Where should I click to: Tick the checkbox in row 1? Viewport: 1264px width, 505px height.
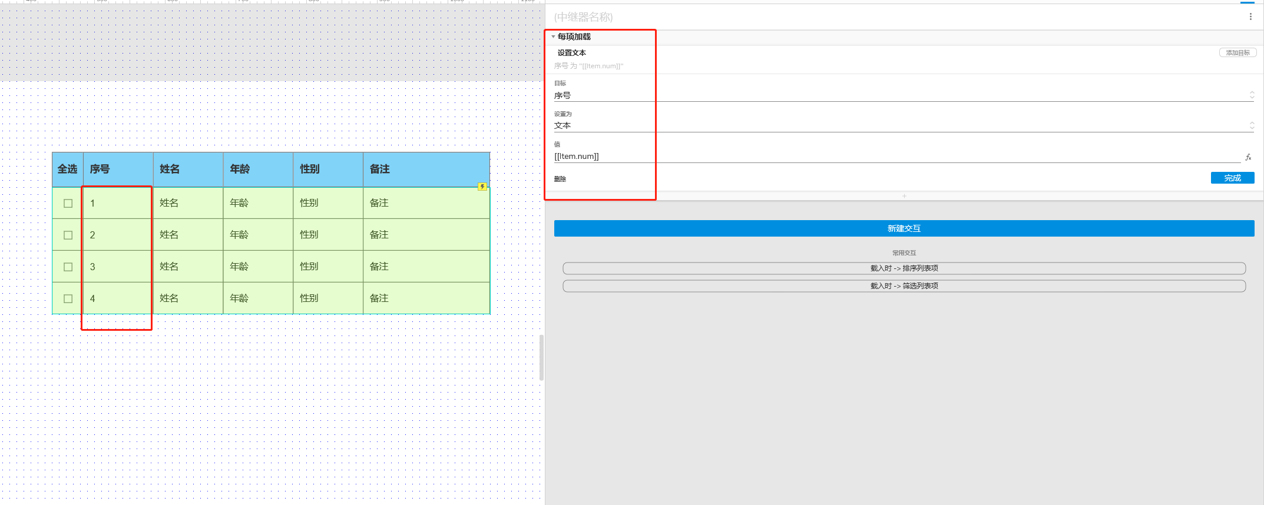pos(68,203)
